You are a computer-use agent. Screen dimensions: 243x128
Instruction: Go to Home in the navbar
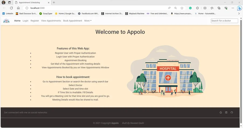click(x=17, y=21)
